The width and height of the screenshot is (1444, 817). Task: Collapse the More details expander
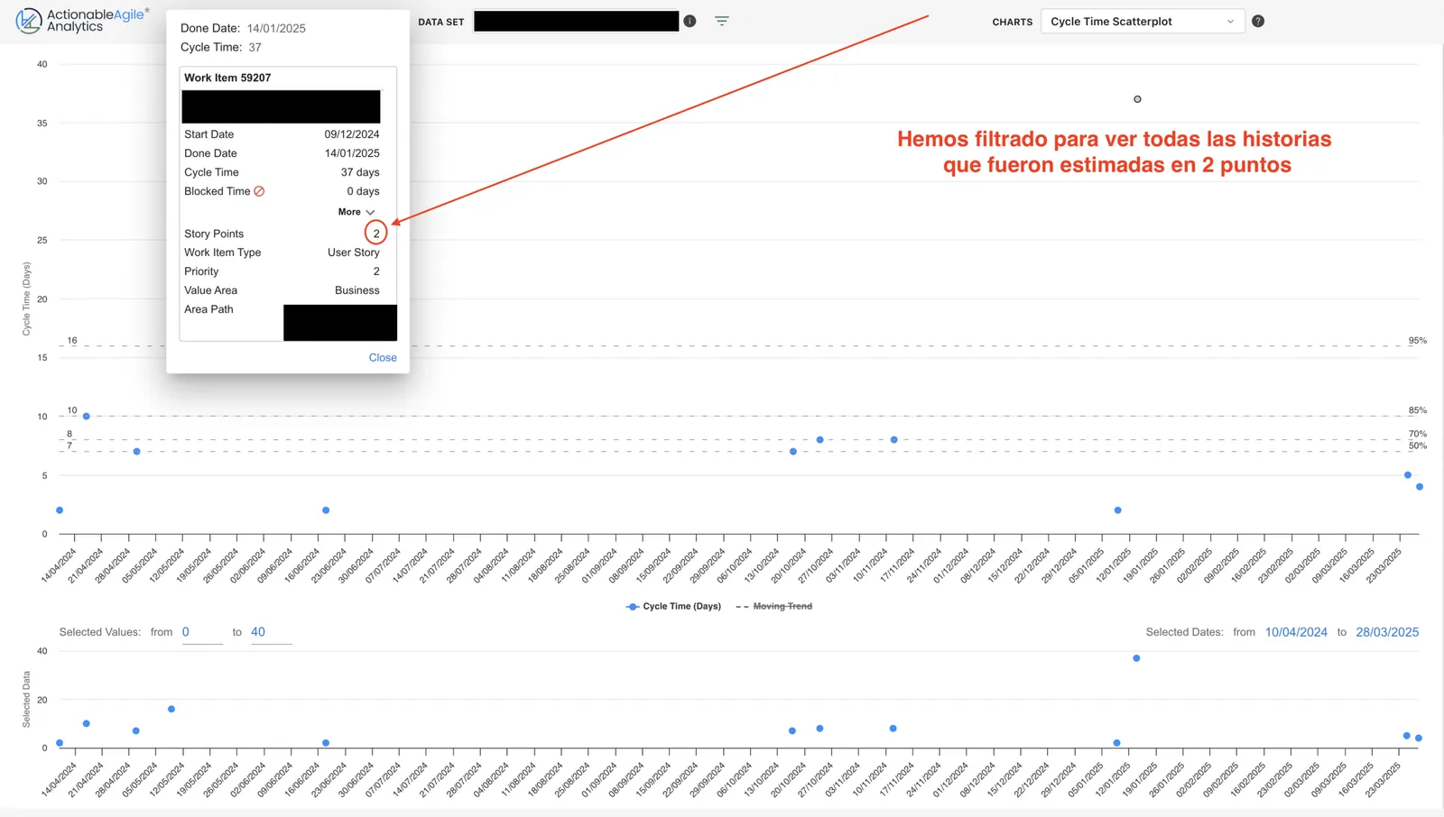pyautogui.click(x=356, y=212)
